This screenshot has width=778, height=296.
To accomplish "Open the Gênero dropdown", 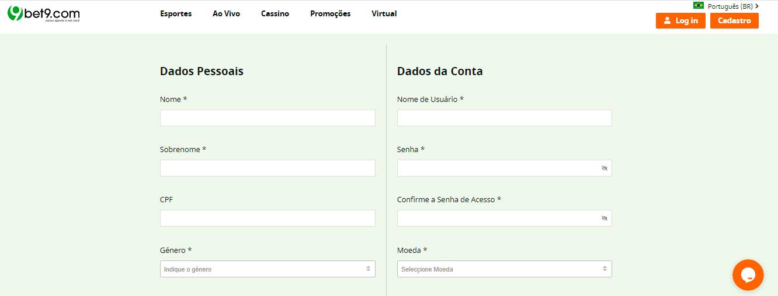I will click(268, 269).
